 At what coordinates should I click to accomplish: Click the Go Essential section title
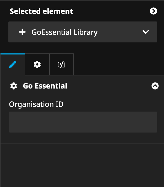[x=45, y=86]
